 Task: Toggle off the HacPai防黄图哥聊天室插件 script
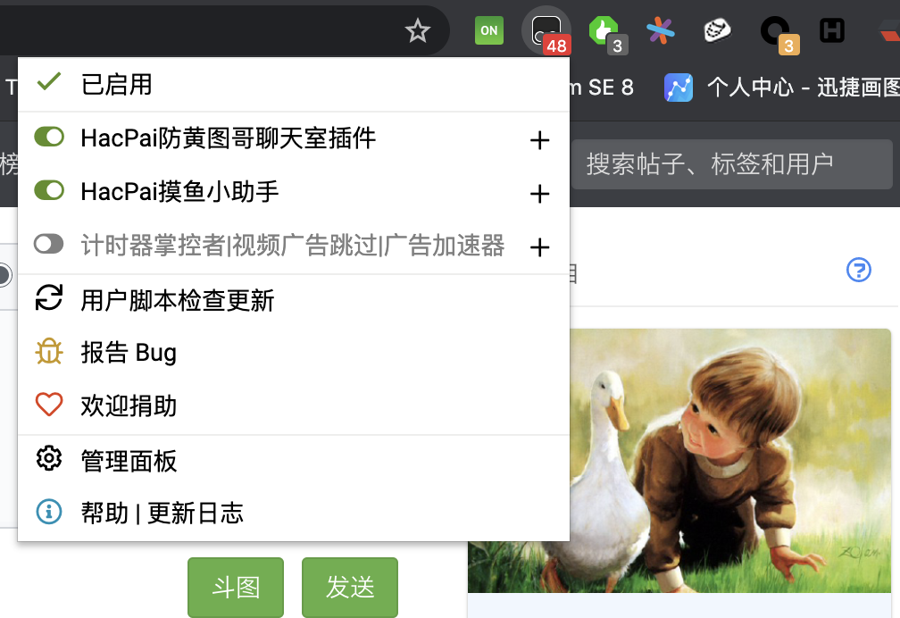[49, 137]
